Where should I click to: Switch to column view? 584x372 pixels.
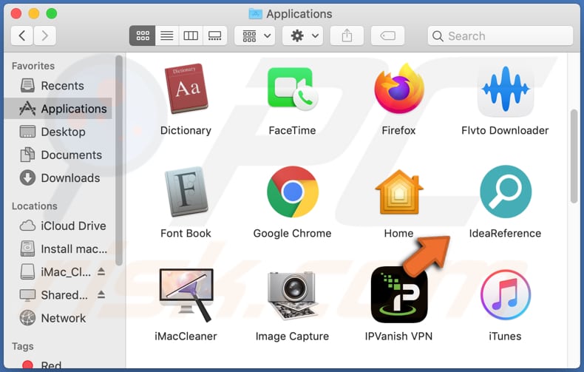pos(191,35)
